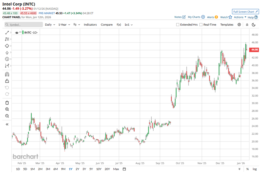Open the candlestick chart type dropdown

pyautogui.click(x=77, y=25)
